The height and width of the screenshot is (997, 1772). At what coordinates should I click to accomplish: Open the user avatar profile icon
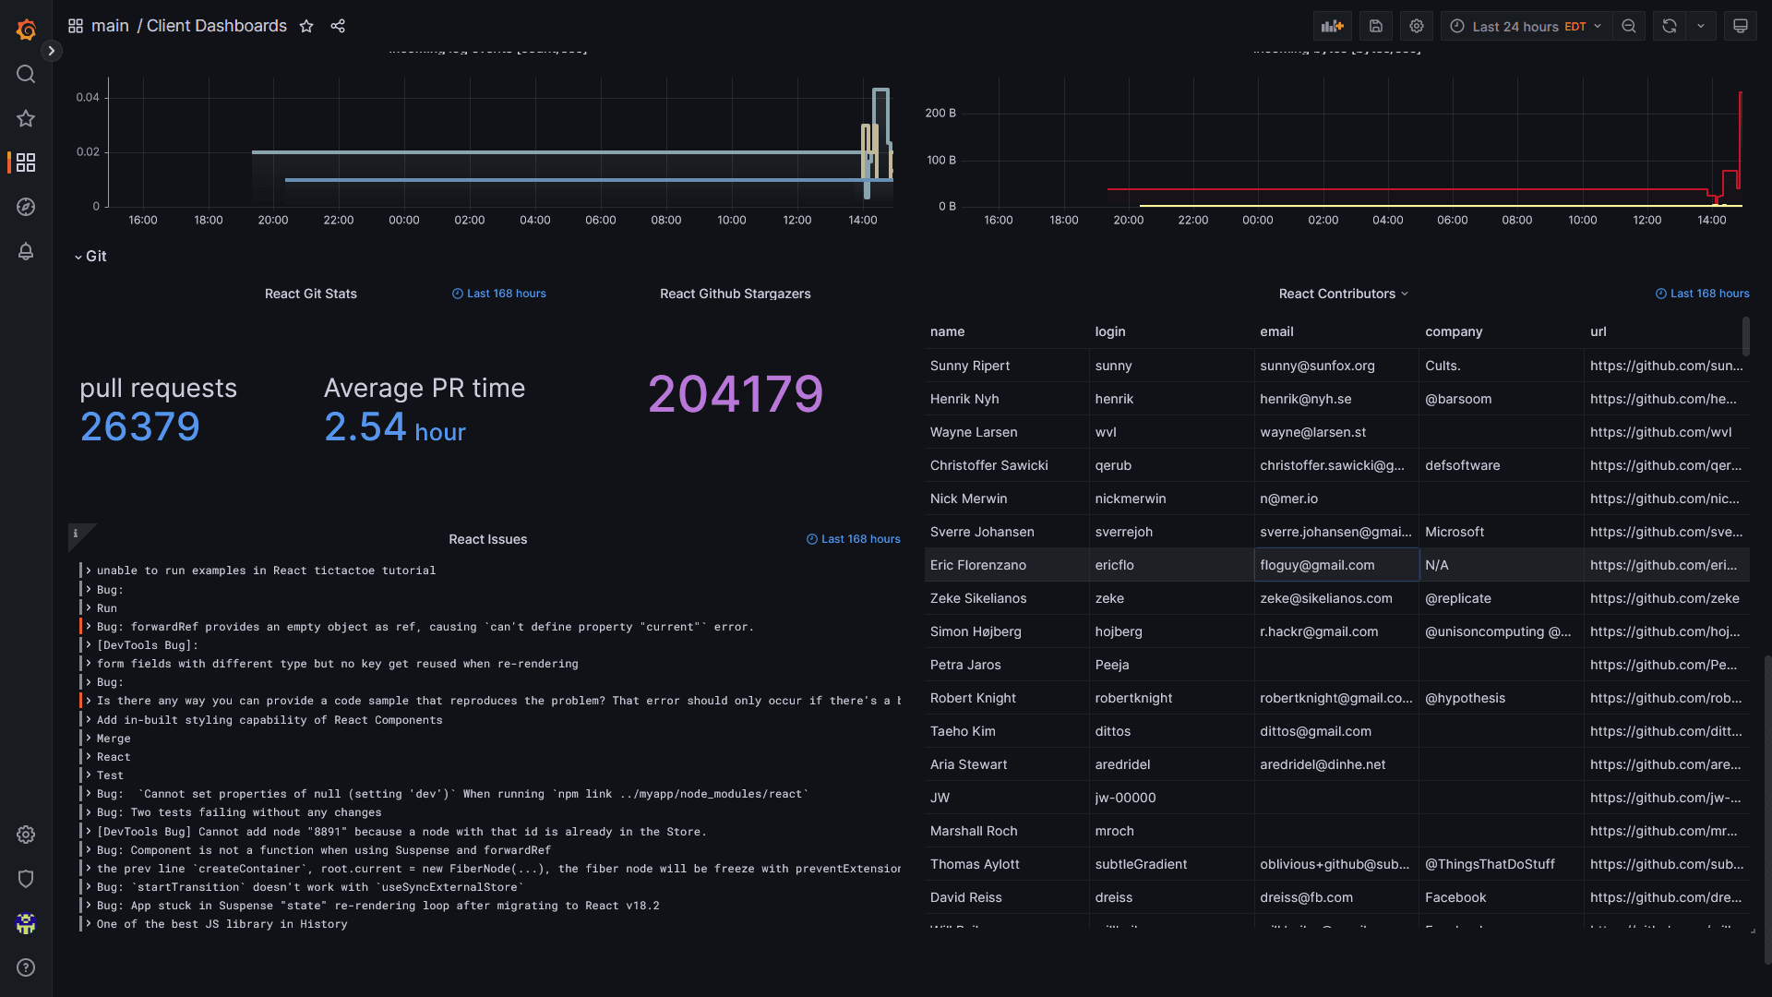[26, 923]
